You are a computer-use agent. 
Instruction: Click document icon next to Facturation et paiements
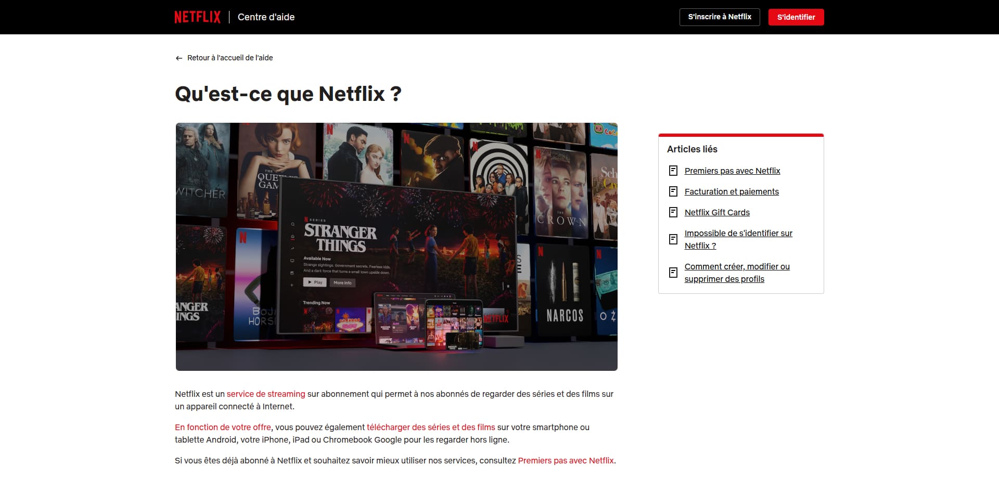point(673,191)
